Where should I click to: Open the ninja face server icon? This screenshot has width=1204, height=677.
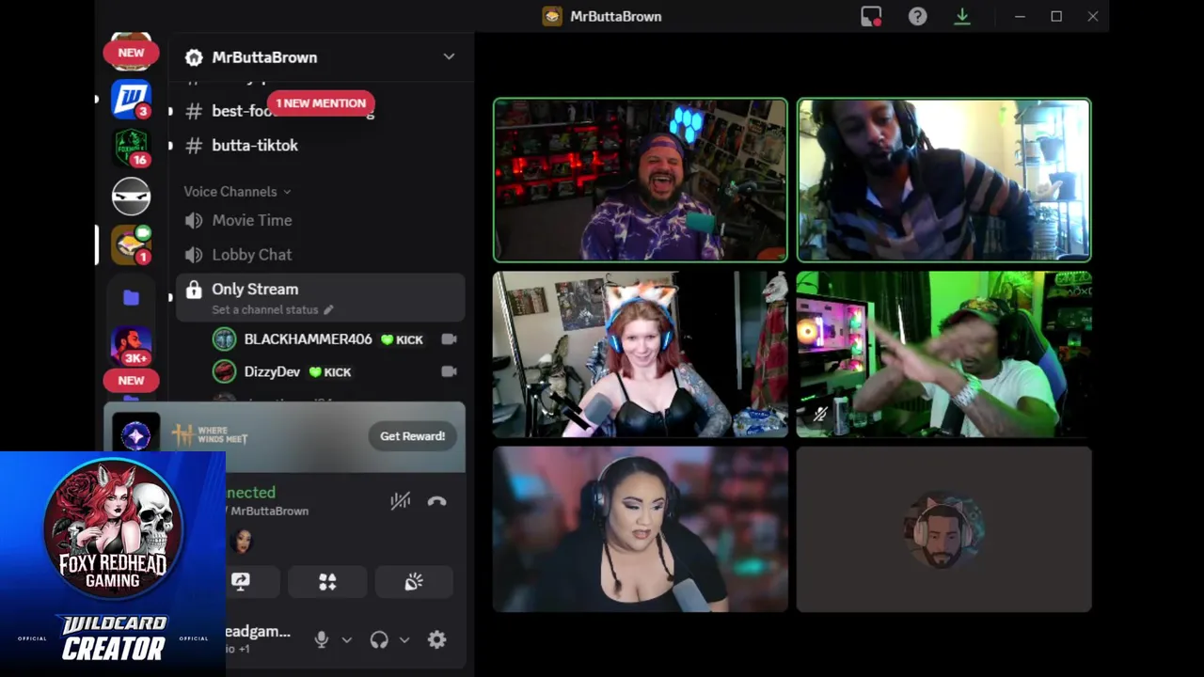point(131,197)
